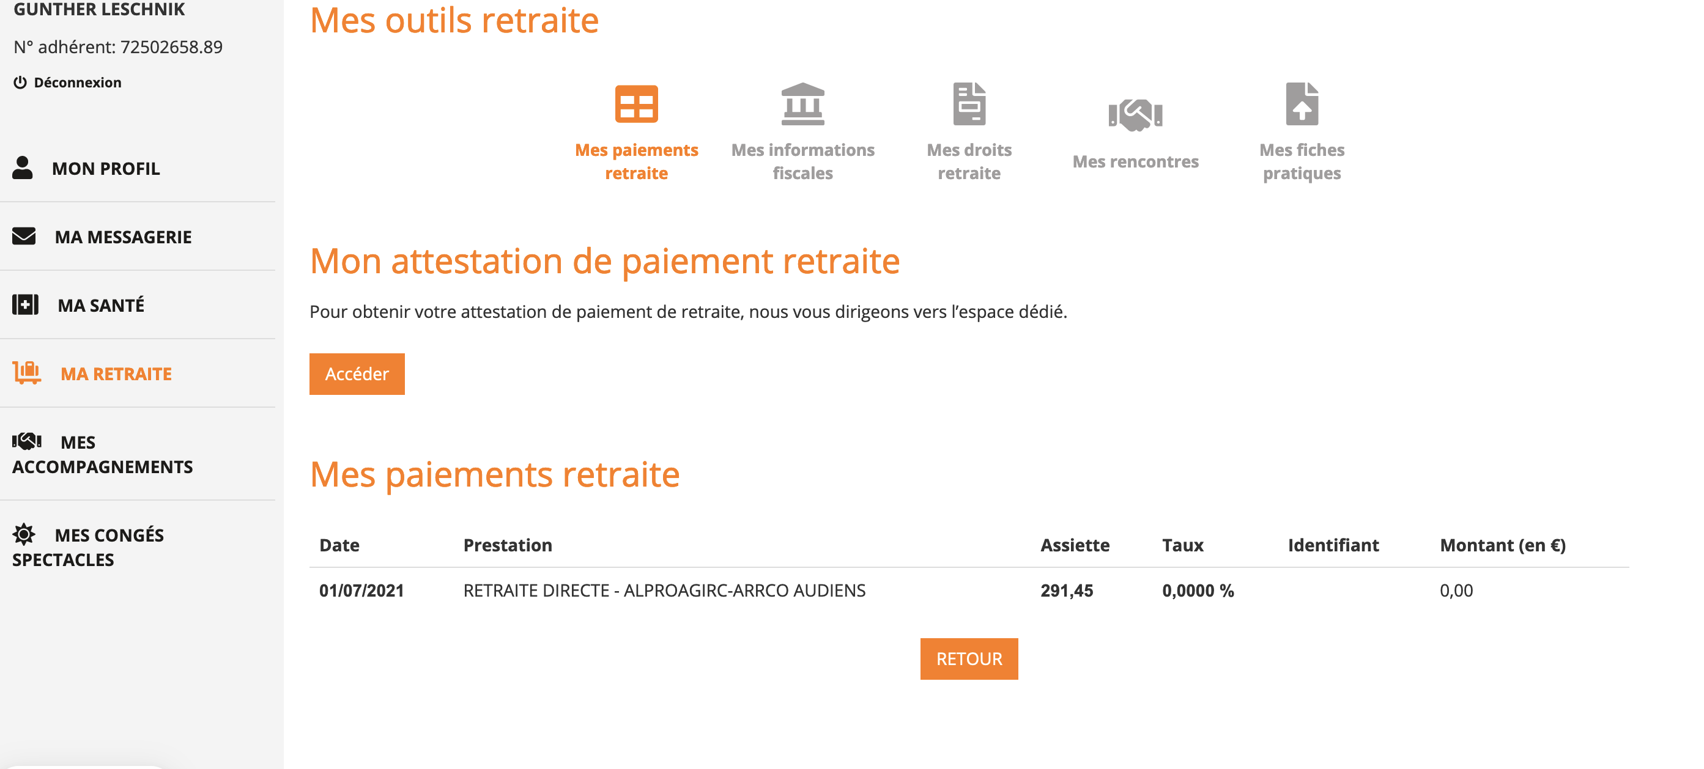The image size is (1704, 769).
Task: Click the RETOUR button
Action: (968, 658)
